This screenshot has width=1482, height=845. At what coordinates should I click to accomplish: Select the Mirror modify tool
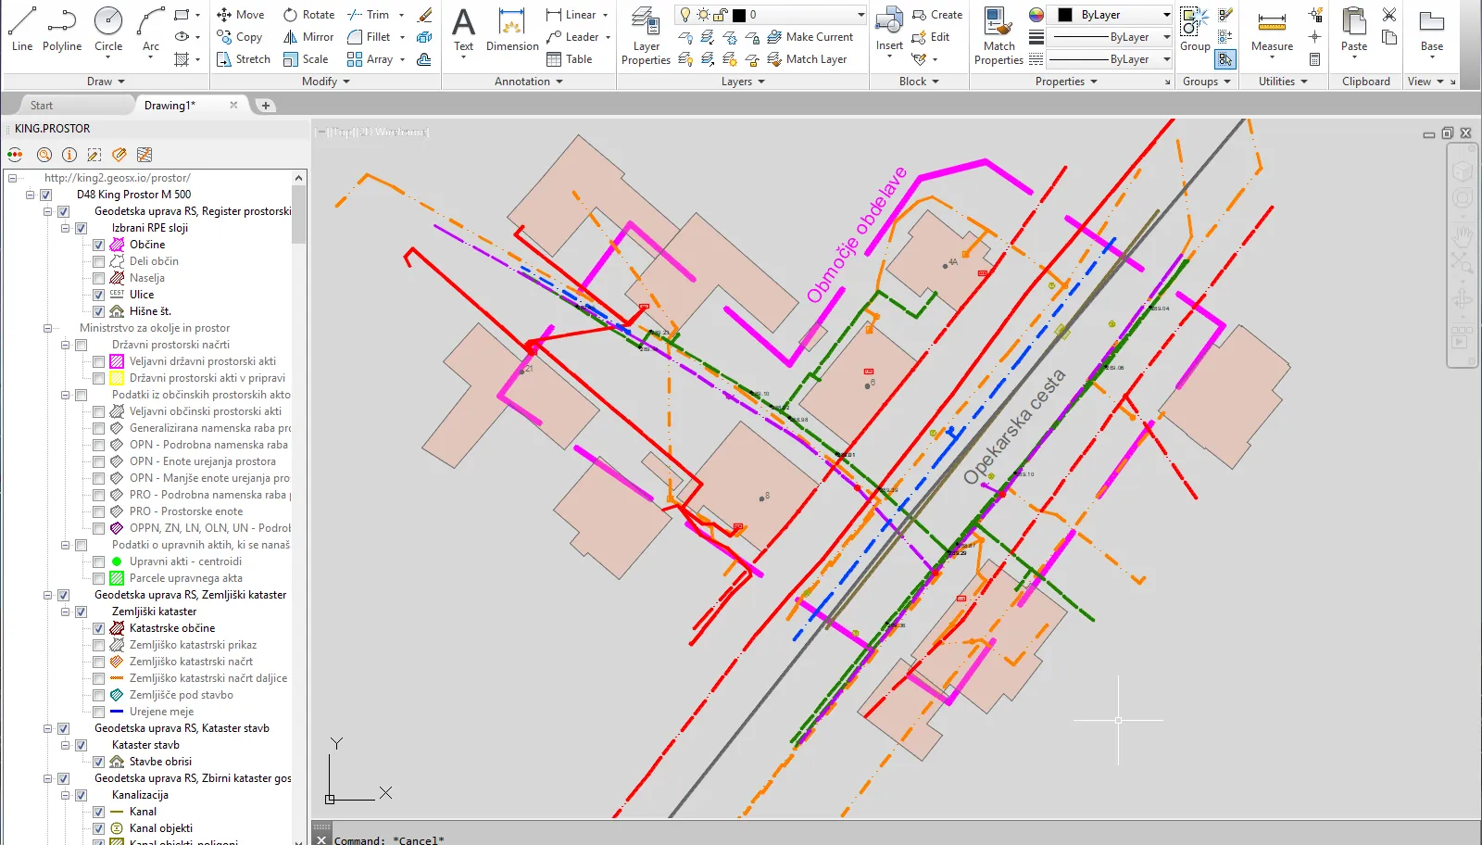308,37
